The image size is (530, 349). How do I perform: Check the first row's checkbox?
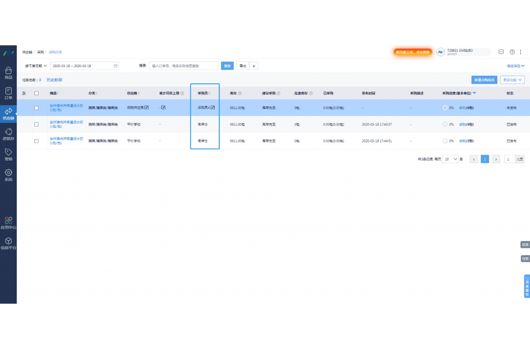coord(37,108)
